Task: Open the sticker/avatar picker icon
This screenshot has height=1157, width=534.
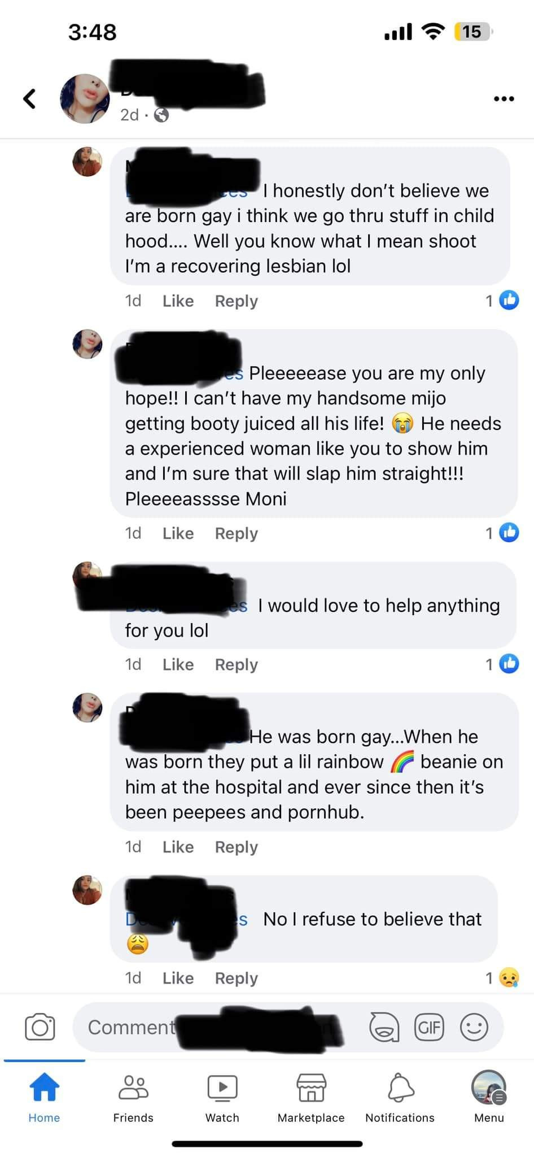Action: 384,1026
